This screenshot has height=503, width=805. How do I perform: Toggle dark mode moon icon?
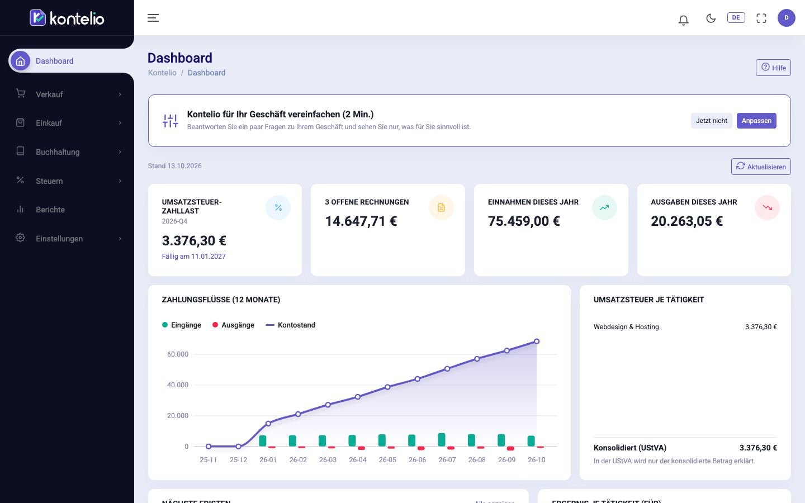[x=711, y=18]
